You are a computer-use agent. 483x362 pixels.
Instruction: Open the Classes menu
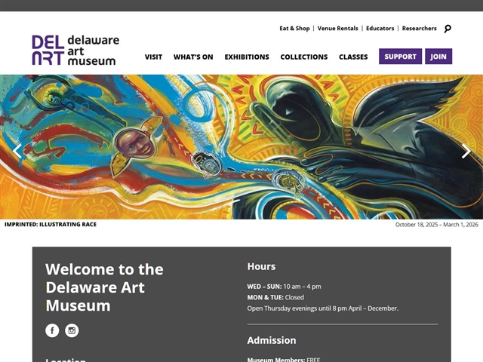353,57
